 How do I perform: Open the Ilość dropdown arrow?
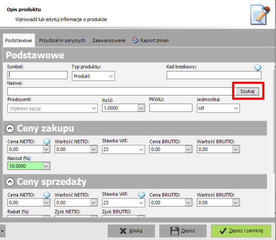(x=141, y=108)
